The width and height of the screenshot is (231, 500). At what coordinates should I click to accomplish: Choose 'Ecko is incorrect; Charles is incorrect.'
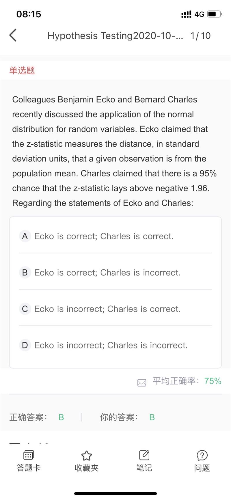pos(111,345)
